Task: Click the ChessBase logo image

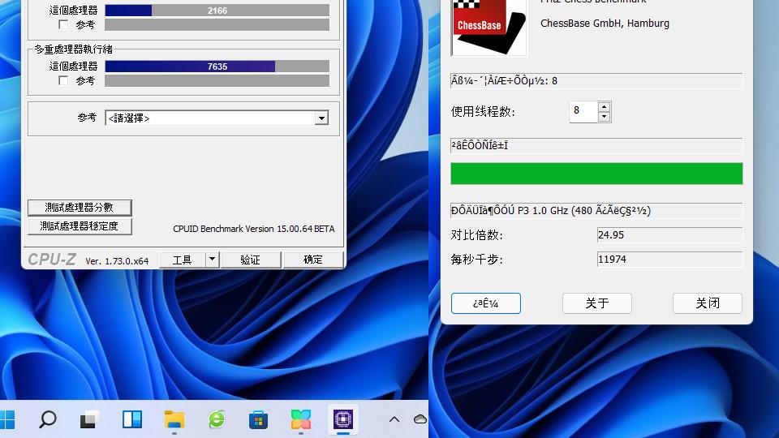Action: [488, 28]
